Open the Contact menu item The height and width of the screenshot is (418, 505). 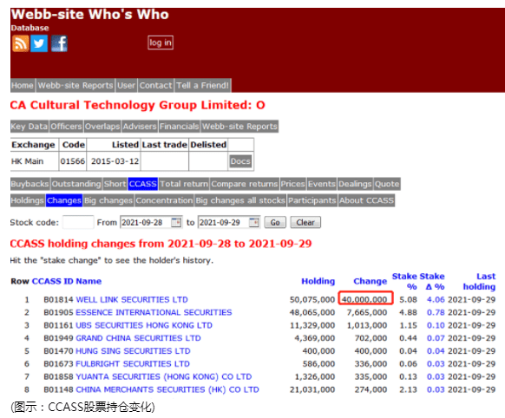156,86
